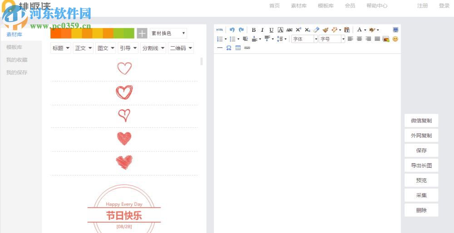Insert a horizontal rule line
This screenshot has height=233, width=454.
[220, 48]
